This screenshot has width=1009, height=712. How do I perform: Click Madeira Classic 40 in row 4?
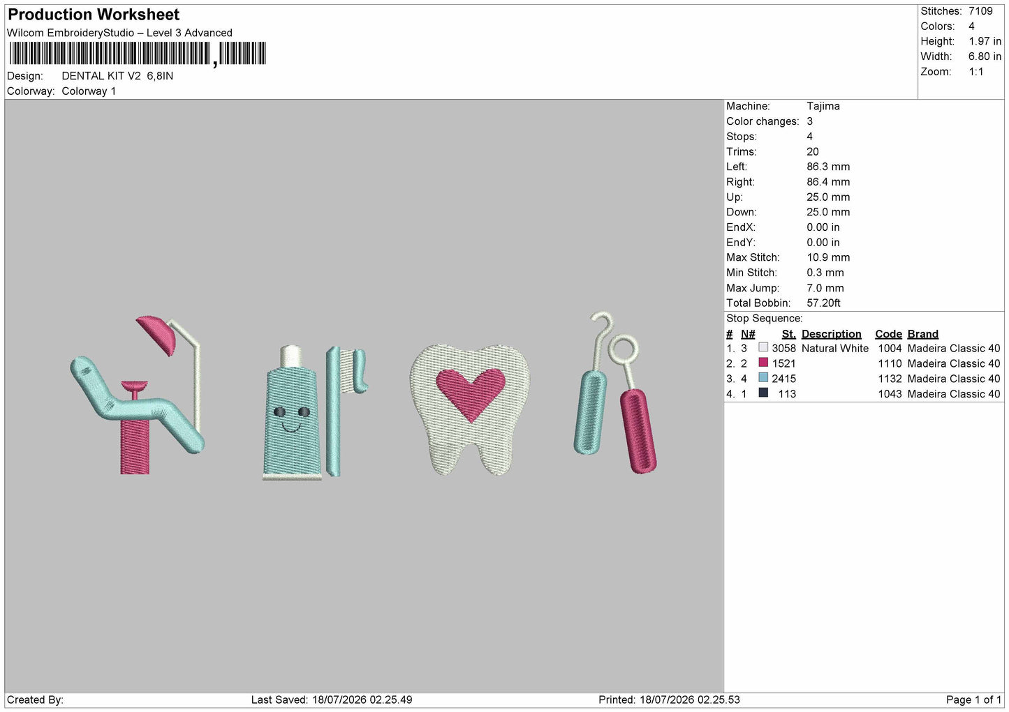954,394
